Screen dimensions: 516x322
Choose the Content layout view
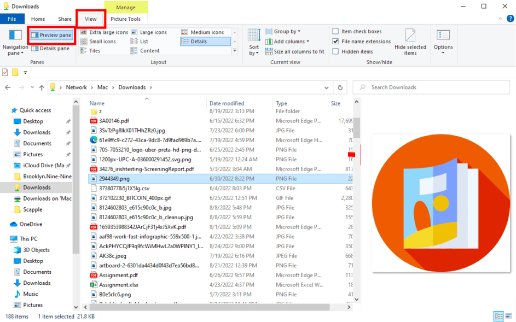(145, 51)
